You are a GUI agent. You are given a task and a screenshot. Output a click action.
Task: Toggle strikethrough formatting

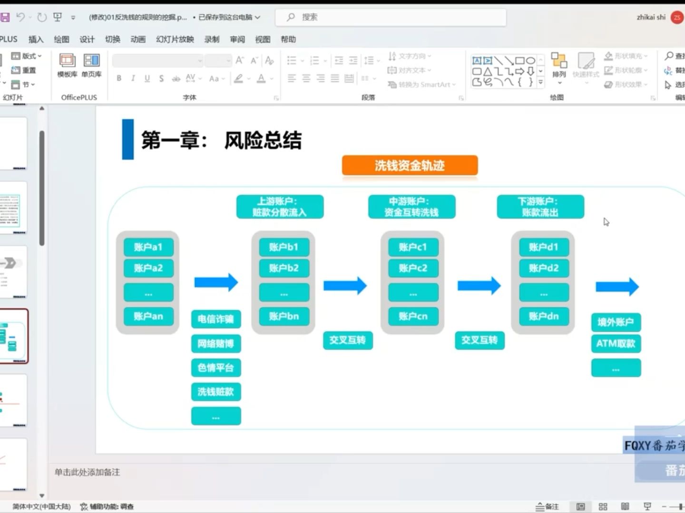176,78
